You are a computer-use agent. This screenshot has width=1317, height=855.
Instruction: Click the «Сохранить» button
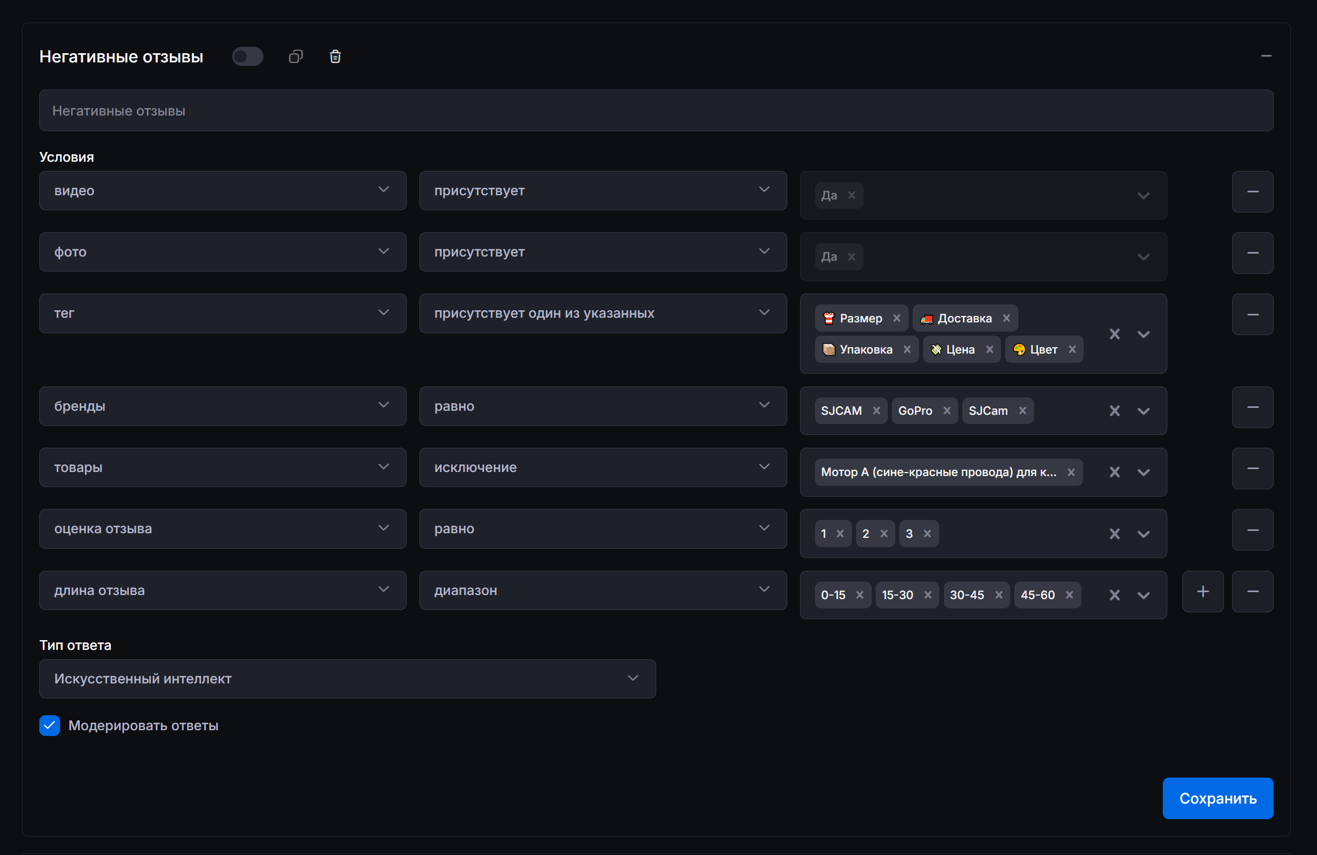point(1218,798)
